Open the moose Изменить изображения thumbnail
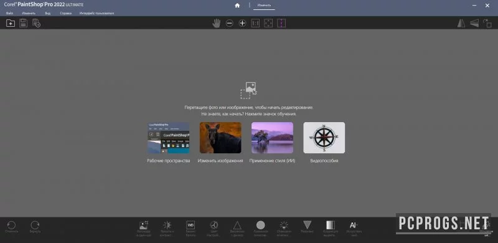Viewport: 498px width, 243px height. pos(220,138)
